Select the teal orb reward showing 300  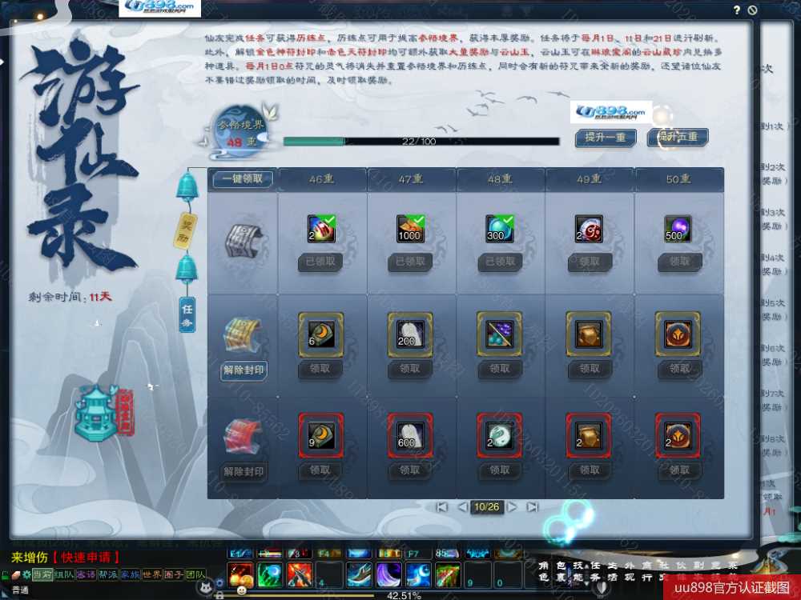500,229
